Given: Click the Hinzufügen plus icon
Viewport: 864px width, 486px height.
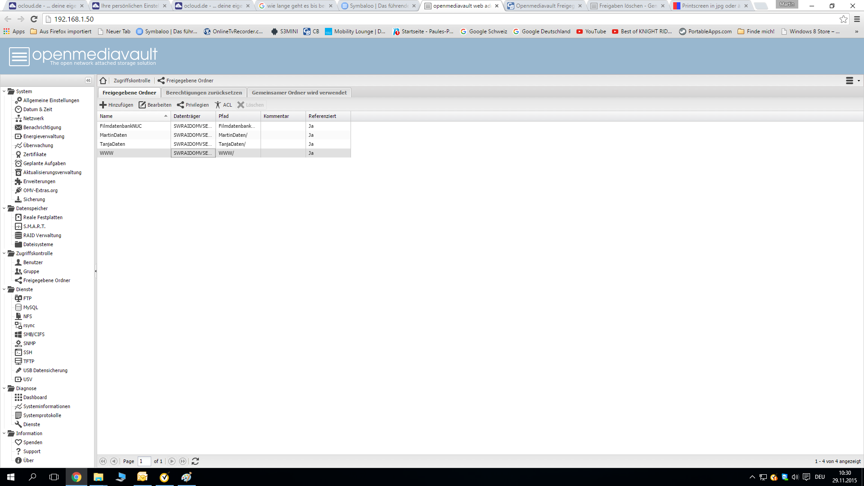Looking at the screenshot, I should [103, 105].
